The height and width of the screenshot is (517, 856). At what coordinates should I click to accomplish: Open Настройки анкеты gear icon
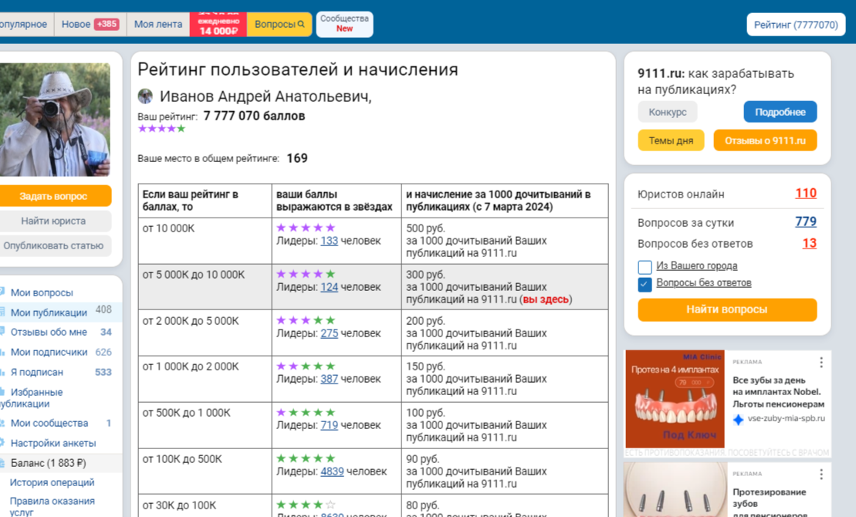[4, 443]
